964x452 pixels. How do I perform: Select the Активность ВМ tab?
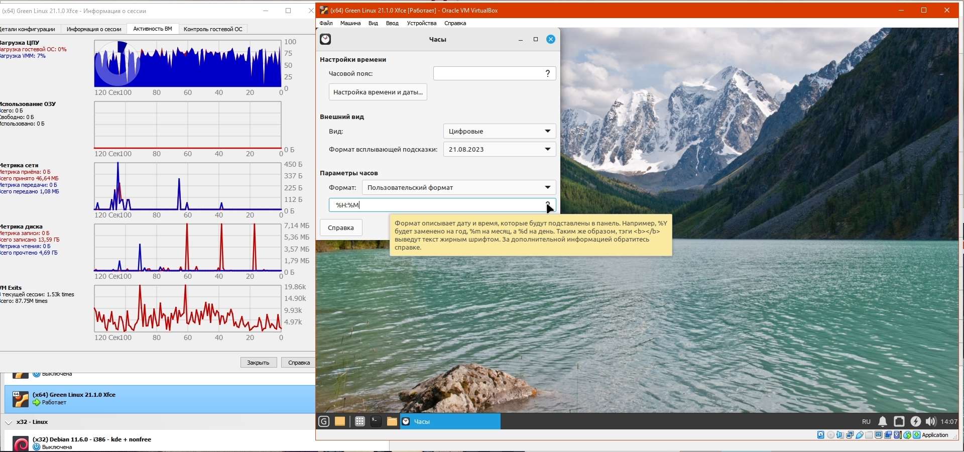click(153, 29)
